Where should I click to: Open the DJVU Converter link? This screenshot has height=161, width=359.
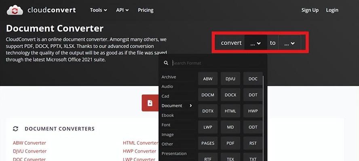pyautogui.click(x=30, y=151)
